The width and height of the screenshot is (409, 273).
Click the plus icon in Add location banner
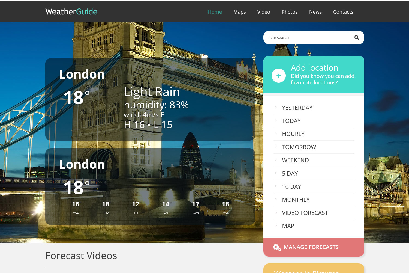point(278,76)
